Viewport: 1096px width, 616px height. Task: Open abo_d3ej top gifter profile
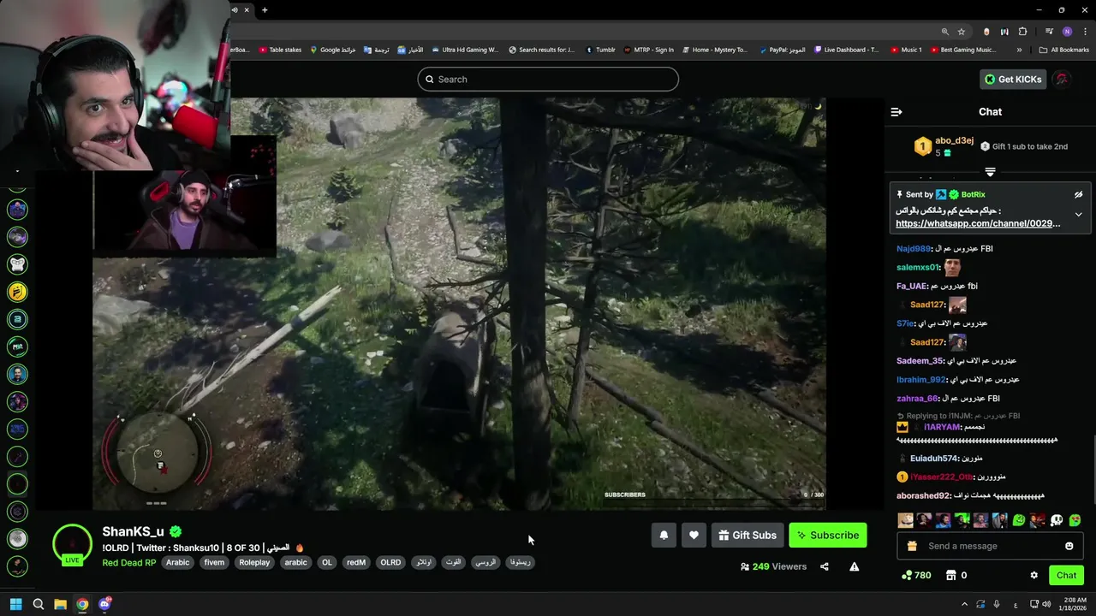click(954, 141)
